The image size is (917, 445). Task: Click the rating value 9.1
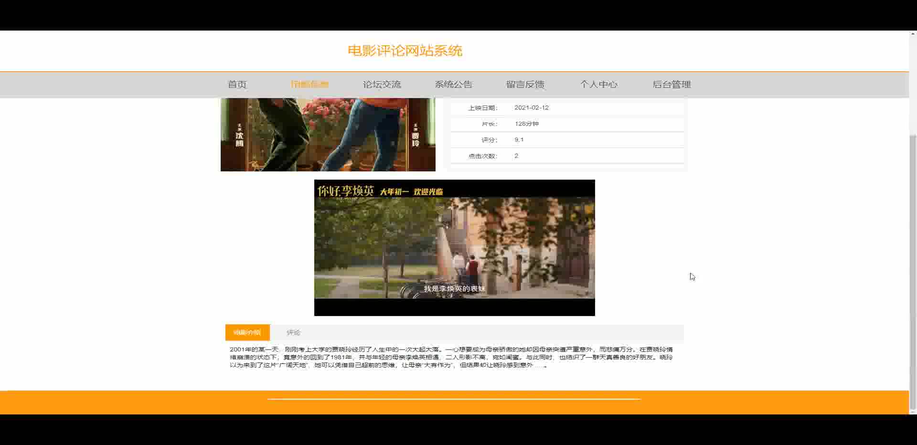[519, 140]
